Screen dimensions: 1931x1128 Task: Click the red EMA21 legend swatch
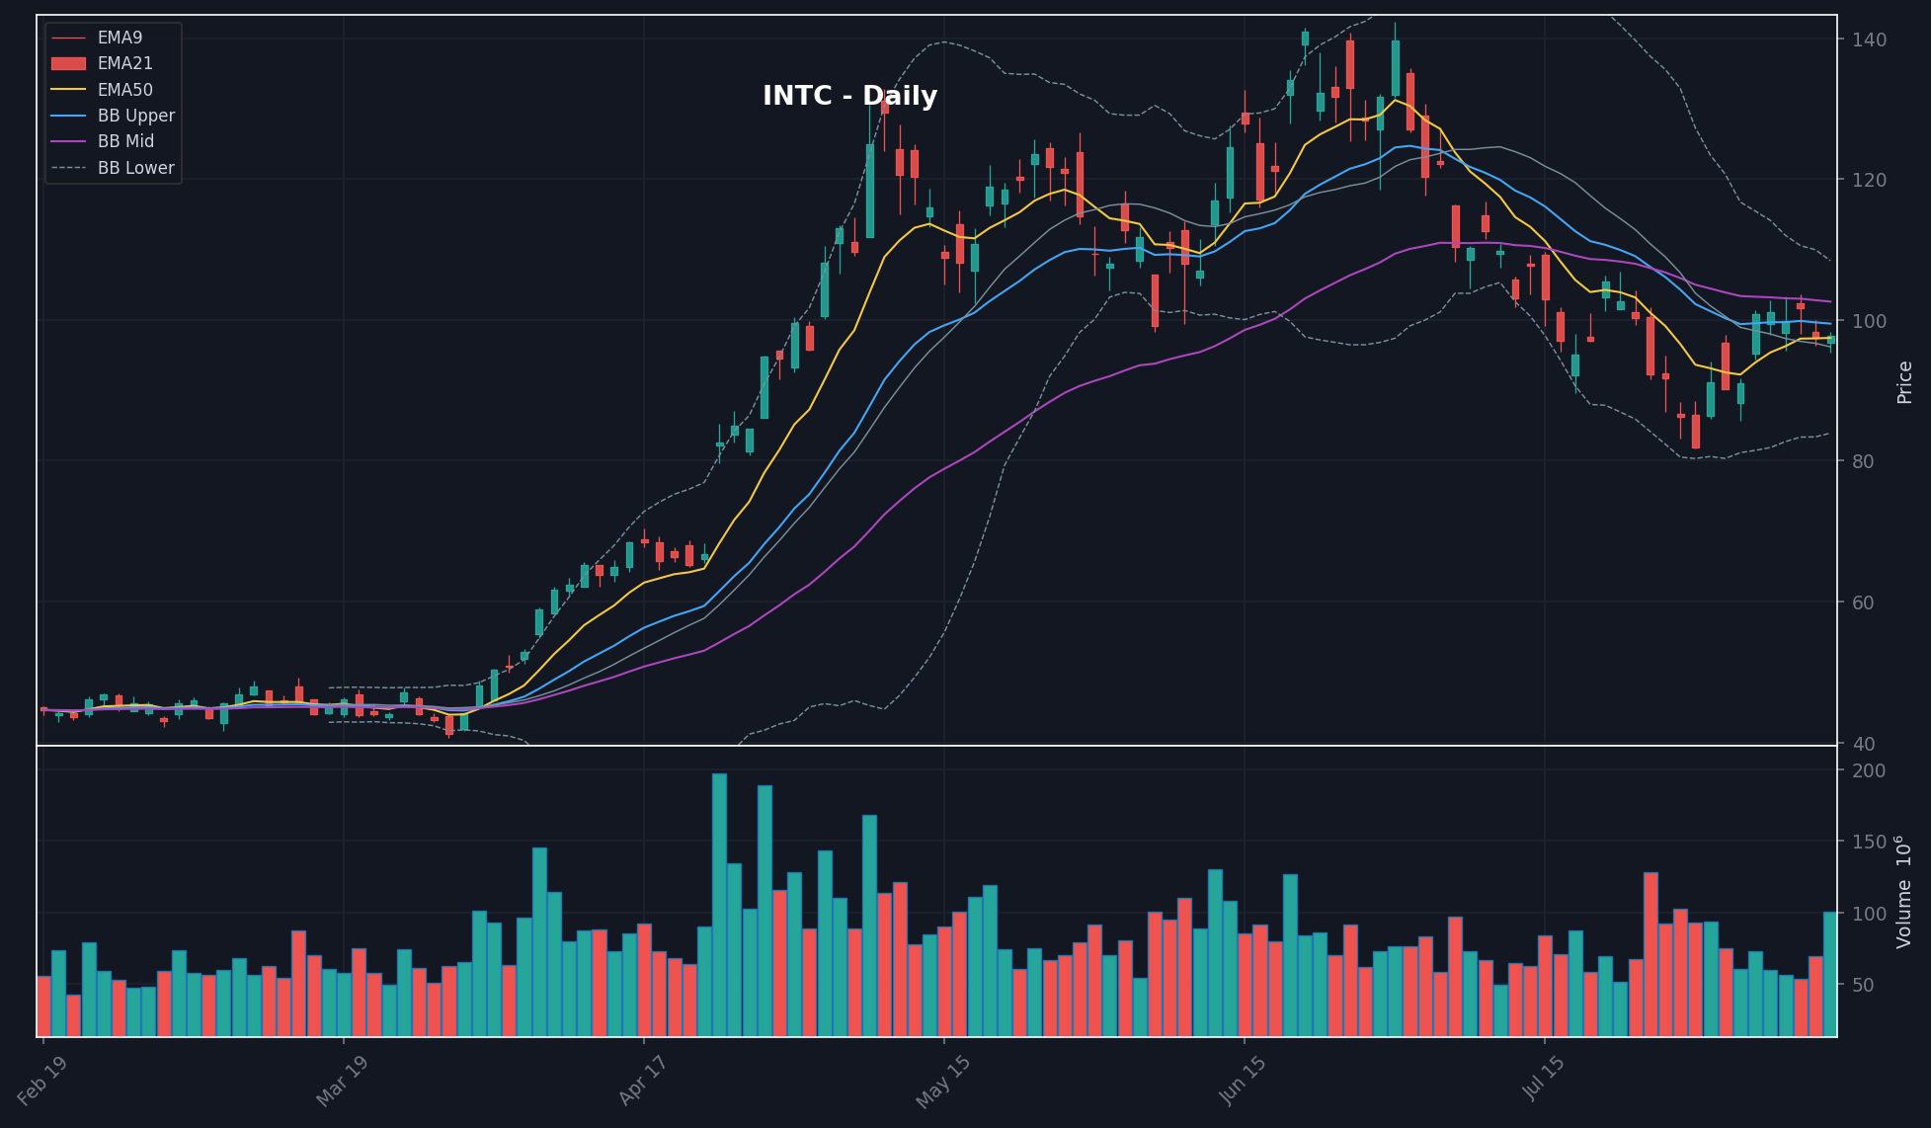point(68,63)
